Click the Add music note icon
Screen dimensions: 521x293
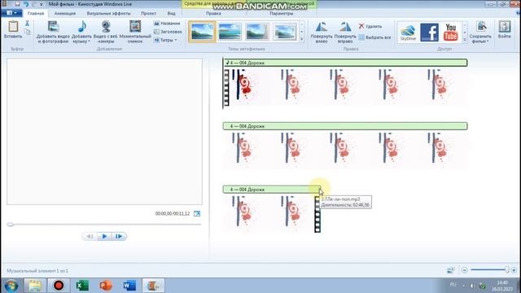point(81,27)
